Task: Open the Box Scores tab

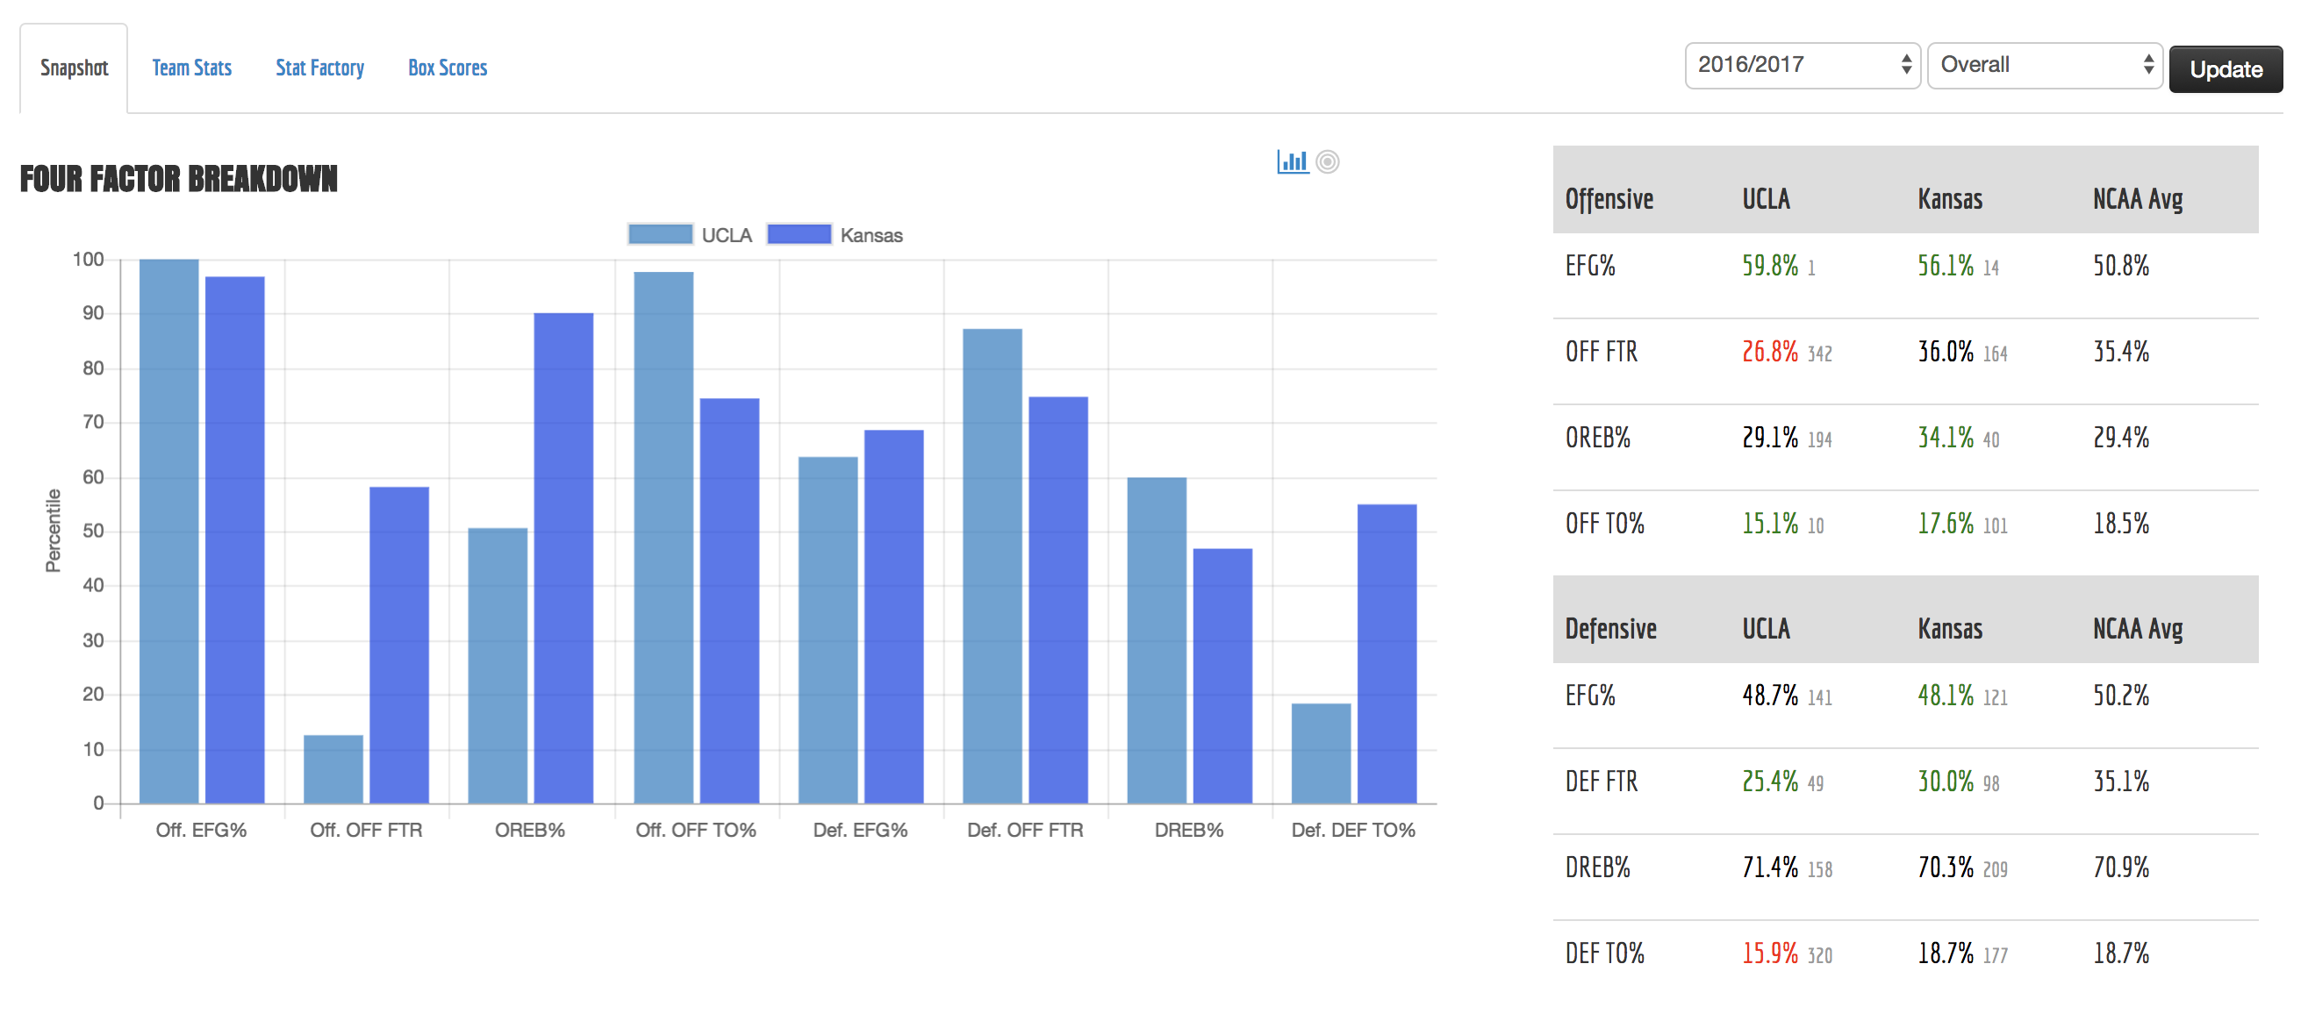Action: tap(448, 68)
